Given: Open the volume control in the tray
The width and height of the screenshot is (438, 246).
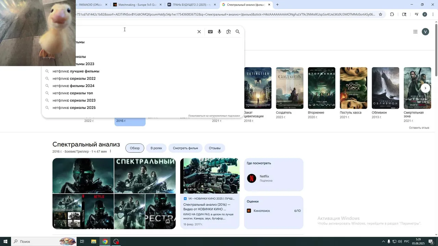Looking at the screenshot, I should tap(400, 242).
